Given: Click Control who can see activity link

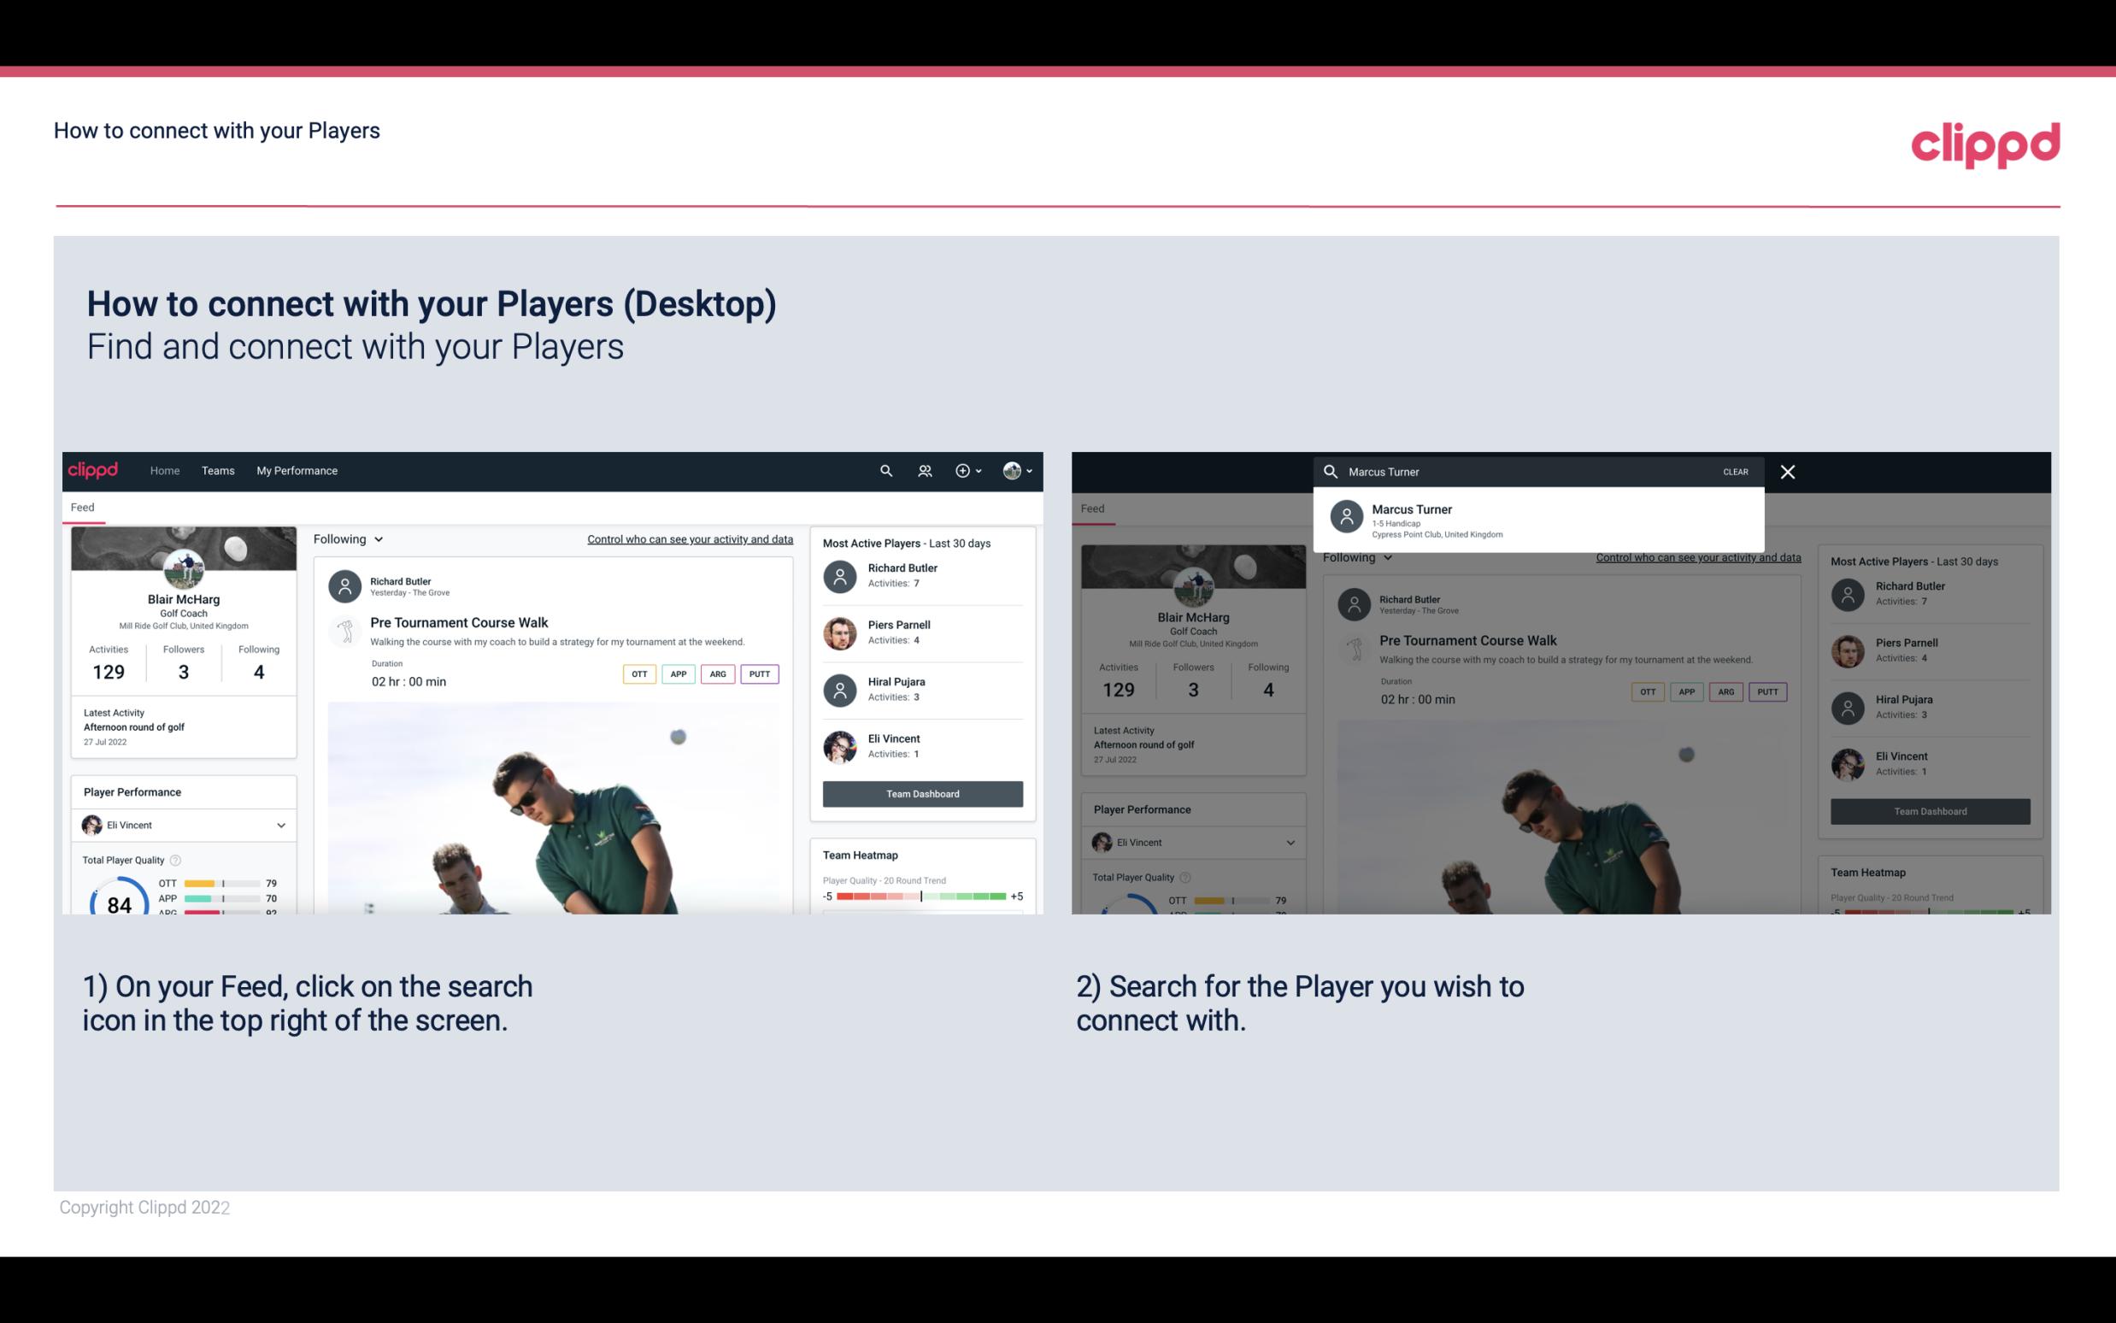Looking at the screenshot, I should [691, 538].
